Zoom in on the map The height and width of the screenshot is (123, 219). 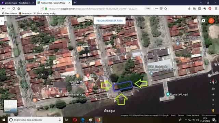tap(213, 100)
